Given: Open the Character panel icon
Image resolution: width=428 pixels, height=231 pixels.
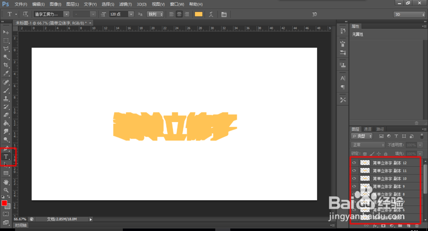Looking at the screenshot, I should [x=343, y=78].
